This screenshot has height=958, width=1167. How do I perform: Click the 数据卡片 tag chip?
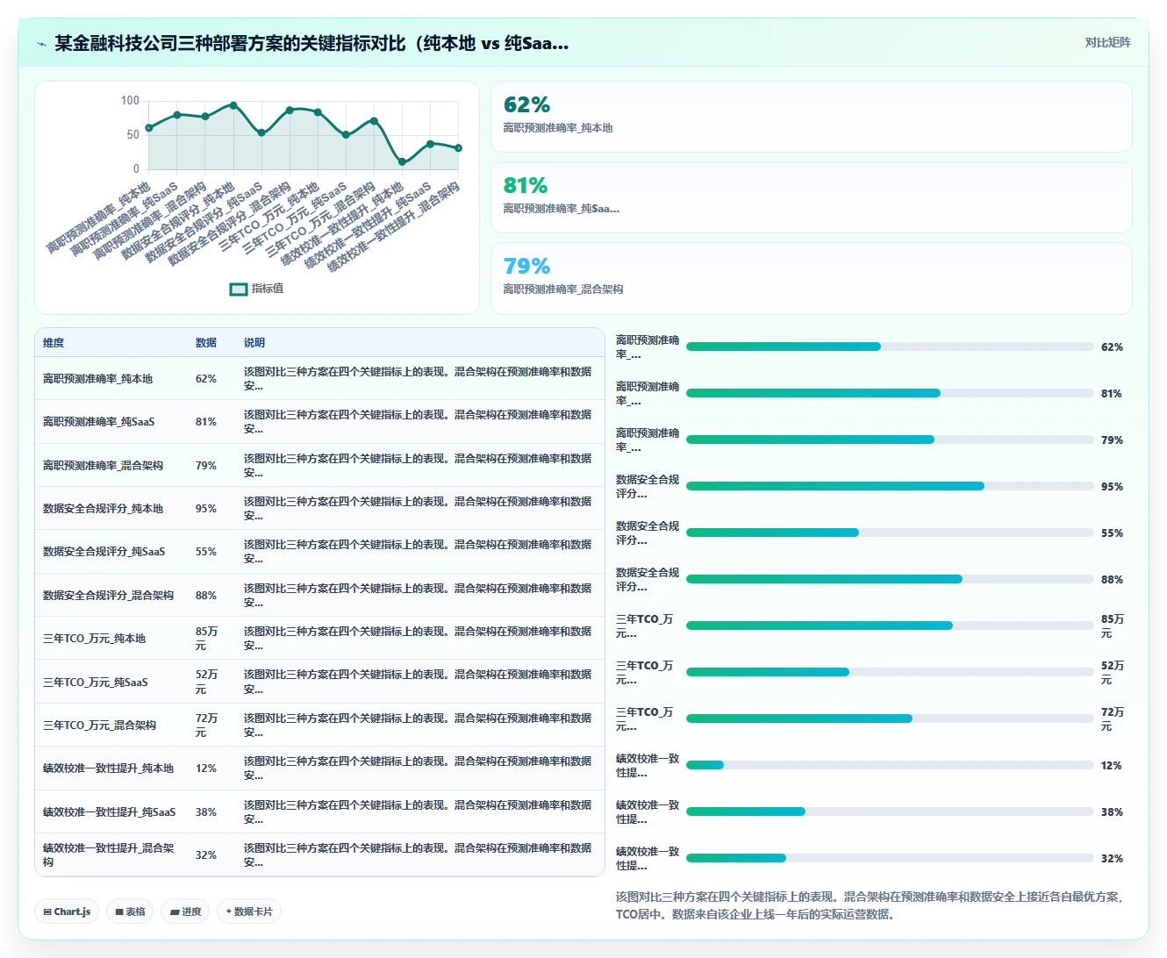[249, 912]
